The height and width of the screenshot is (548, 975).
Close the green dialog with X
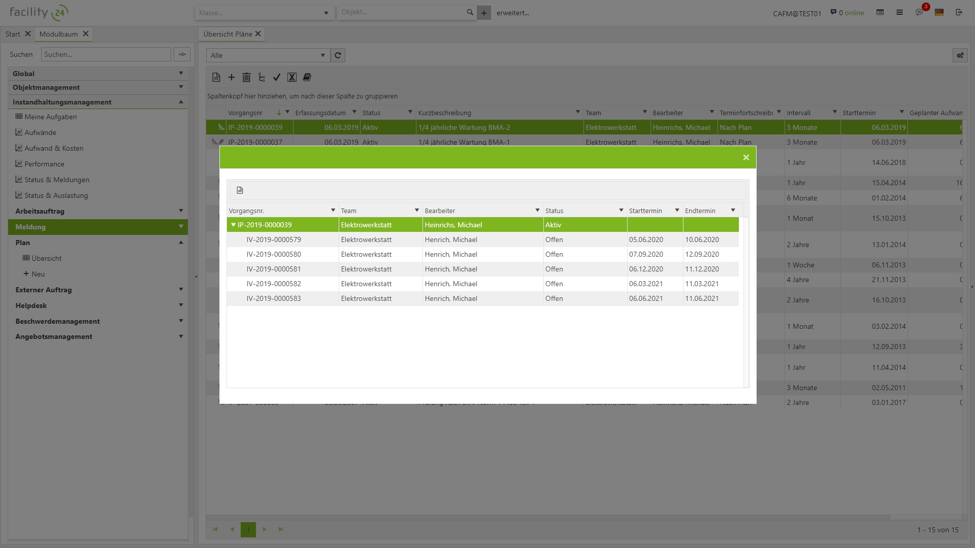pos(745,157)
